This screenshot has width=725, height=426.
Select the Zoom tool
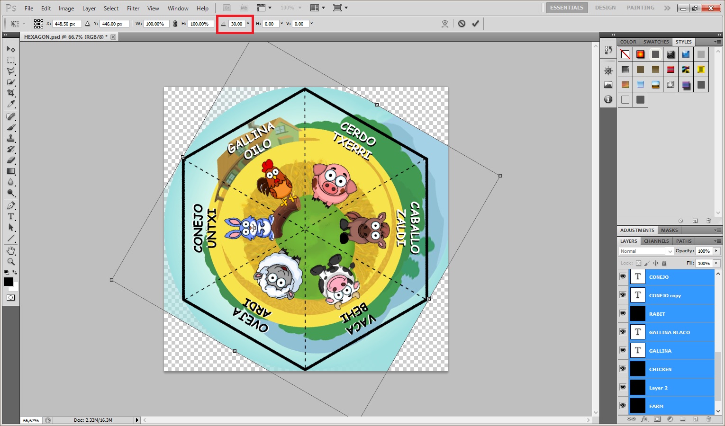pos(11,261)
